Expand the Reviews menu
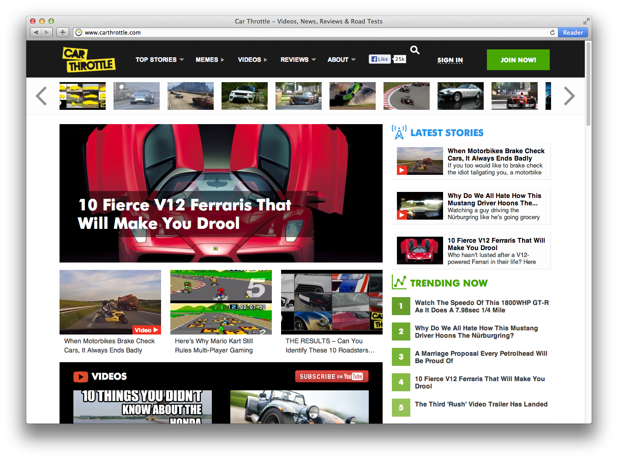The height and width of the screenshot is (460, 618). pyautogui.click(x=298, y=60)
